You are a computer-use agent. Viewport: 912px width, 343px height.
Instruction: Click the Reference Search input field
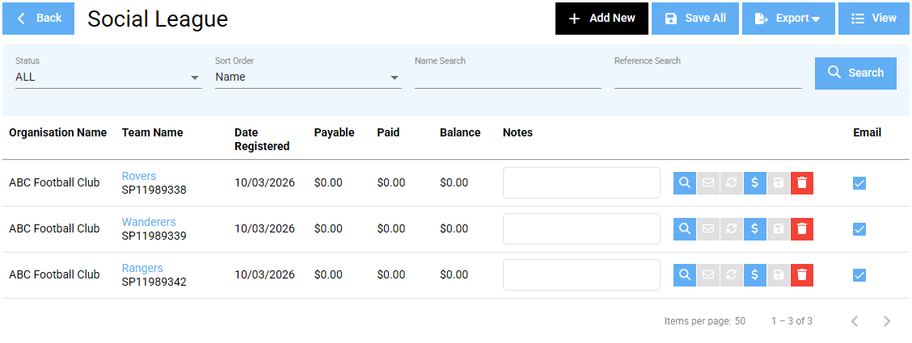pos(707,77)
